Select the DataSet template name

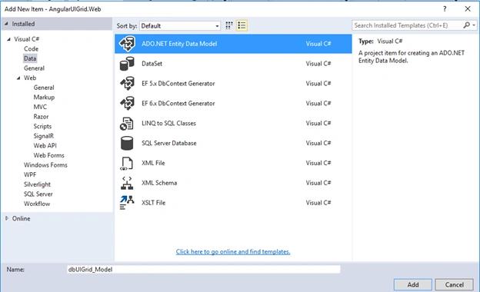coord(152,64)
